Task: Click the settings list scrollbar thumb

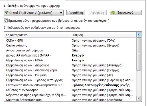Action: point(139,54)
